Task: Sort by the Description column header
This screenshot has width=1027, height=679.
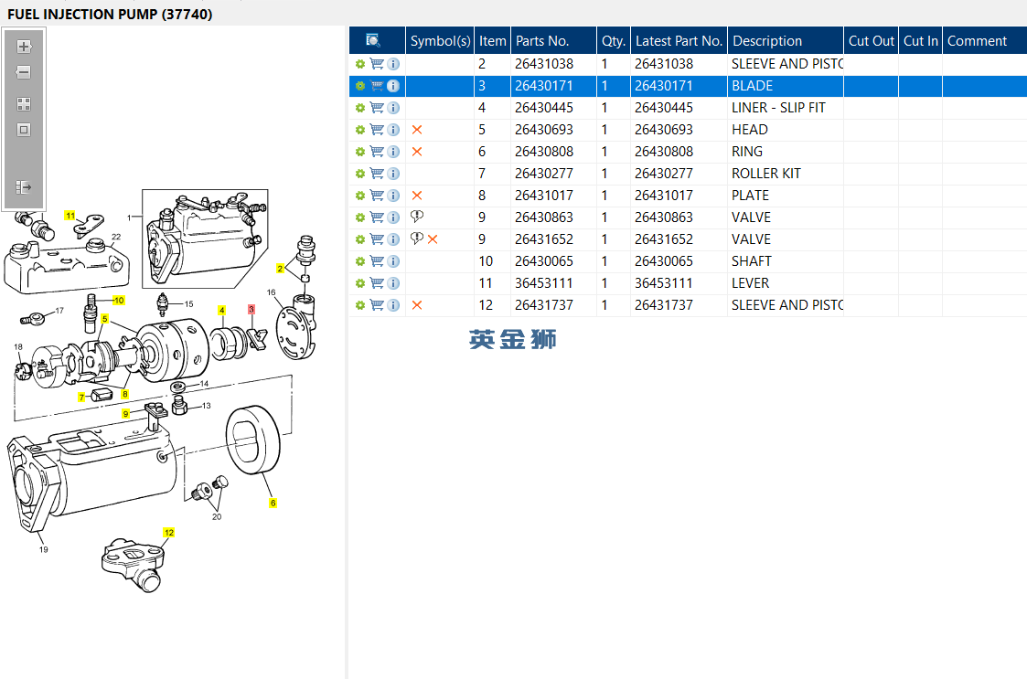Action: [786, 40]
